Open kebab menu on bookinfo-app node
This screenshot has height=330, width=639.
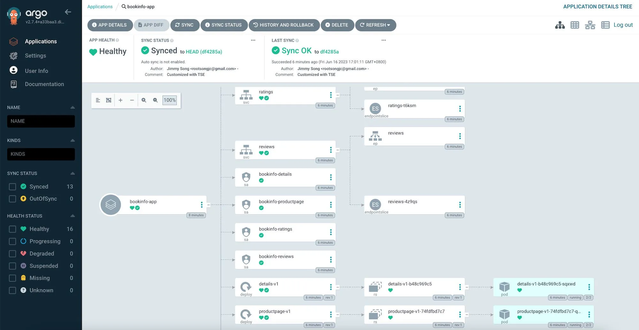(202, 205)
